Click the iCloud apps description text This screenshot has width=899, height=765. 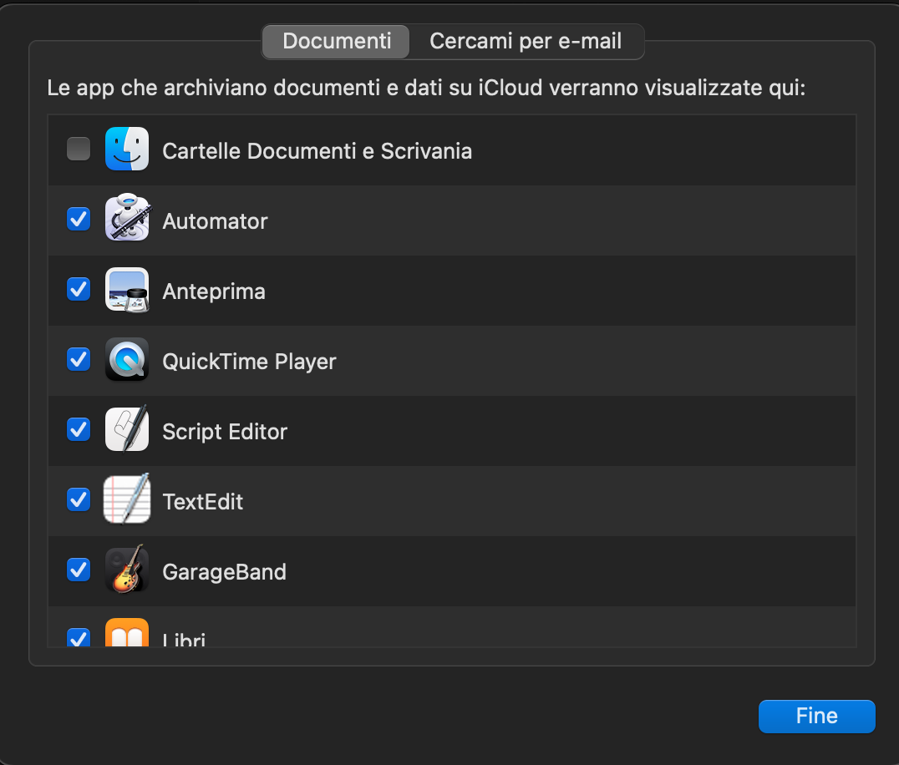point(426,89)
